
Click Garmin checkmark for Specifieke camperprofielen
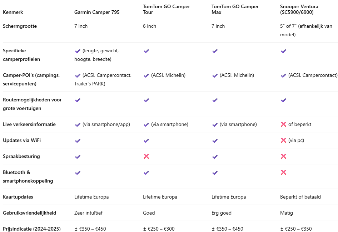point(78,51)
